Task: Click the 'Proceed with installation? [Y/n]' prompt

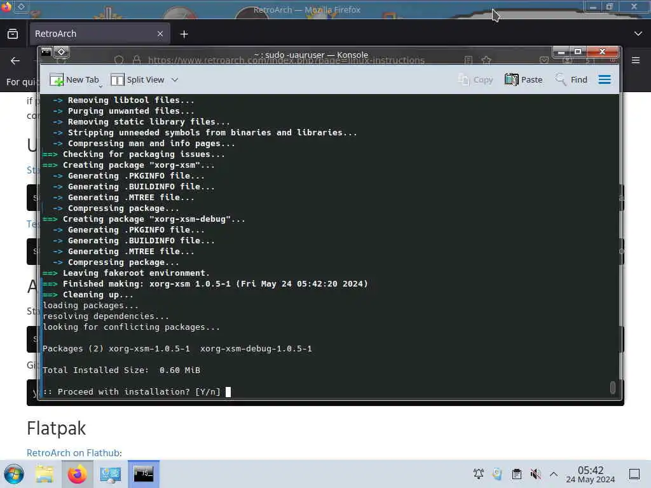Action: click(131, 391)
